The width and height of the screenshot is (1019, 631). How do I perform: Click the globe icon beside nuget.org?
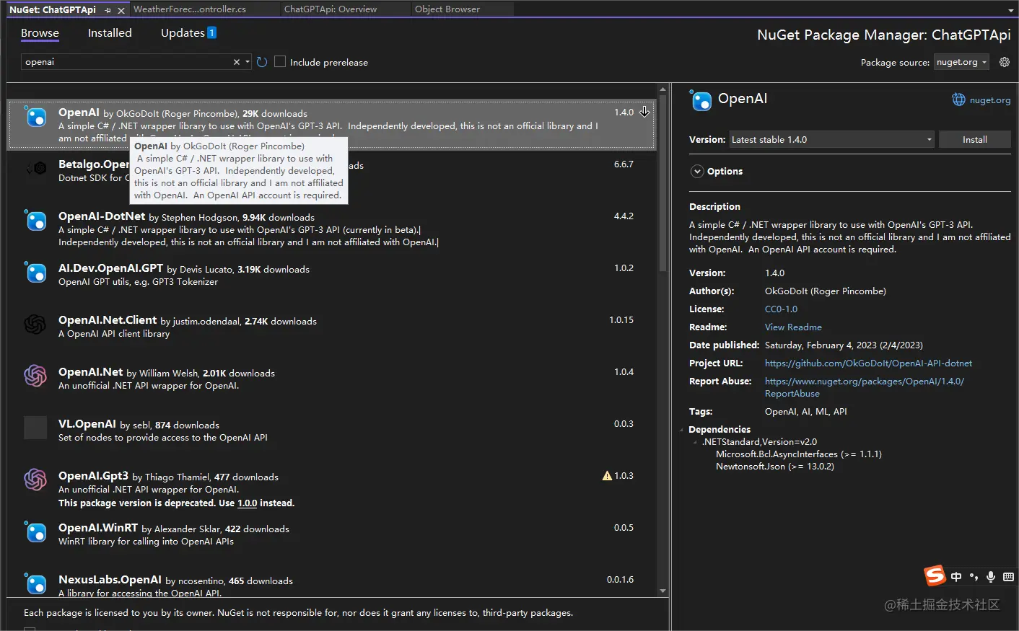(958, 100)
